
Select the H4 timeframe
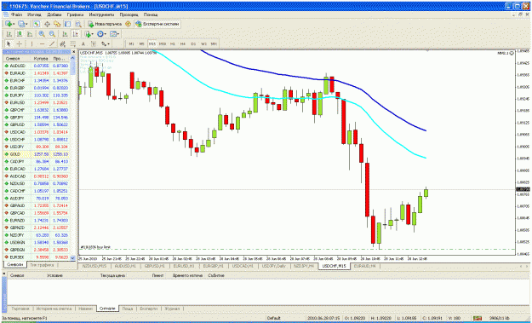point(183,43)
